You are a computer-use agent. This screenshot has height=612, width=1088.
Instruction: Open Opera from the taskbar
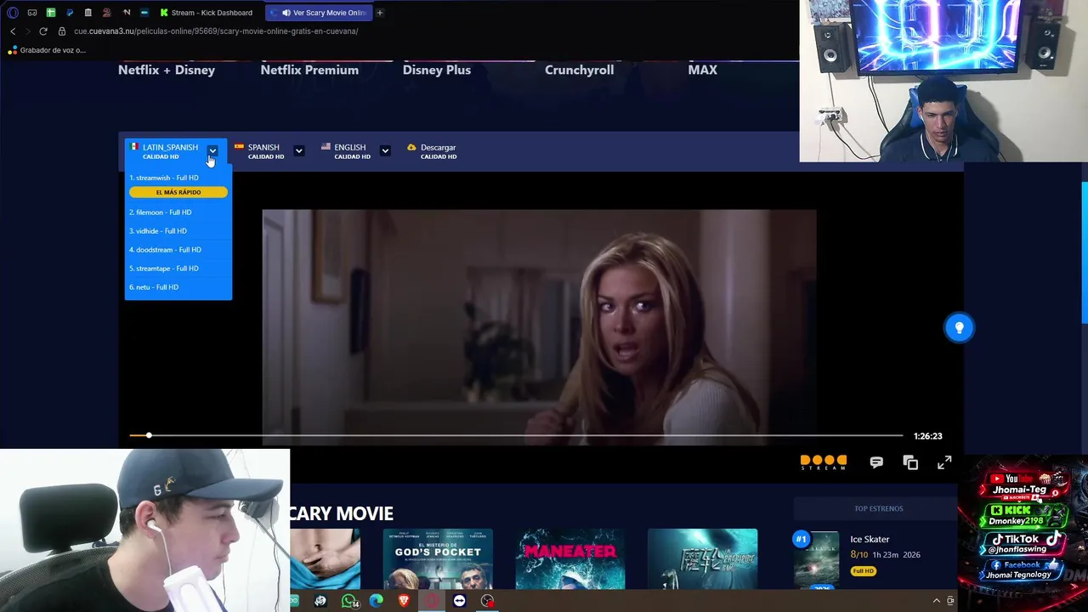(x=432, y=601)
